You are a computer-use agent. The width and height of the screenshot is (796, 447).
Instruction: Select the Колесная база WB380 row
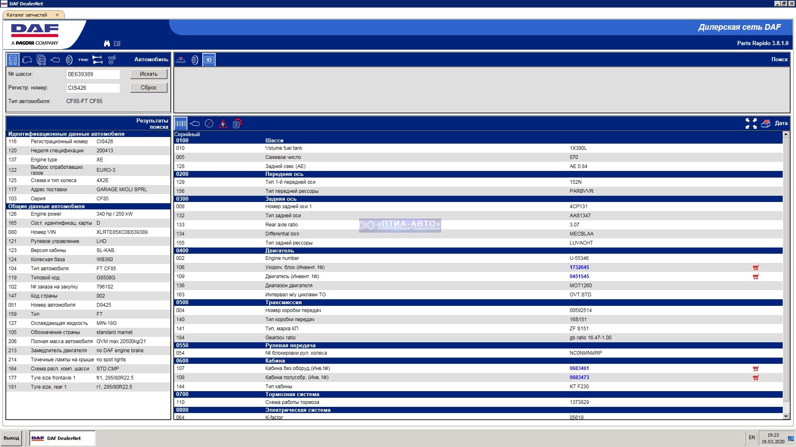pos(88,260)
